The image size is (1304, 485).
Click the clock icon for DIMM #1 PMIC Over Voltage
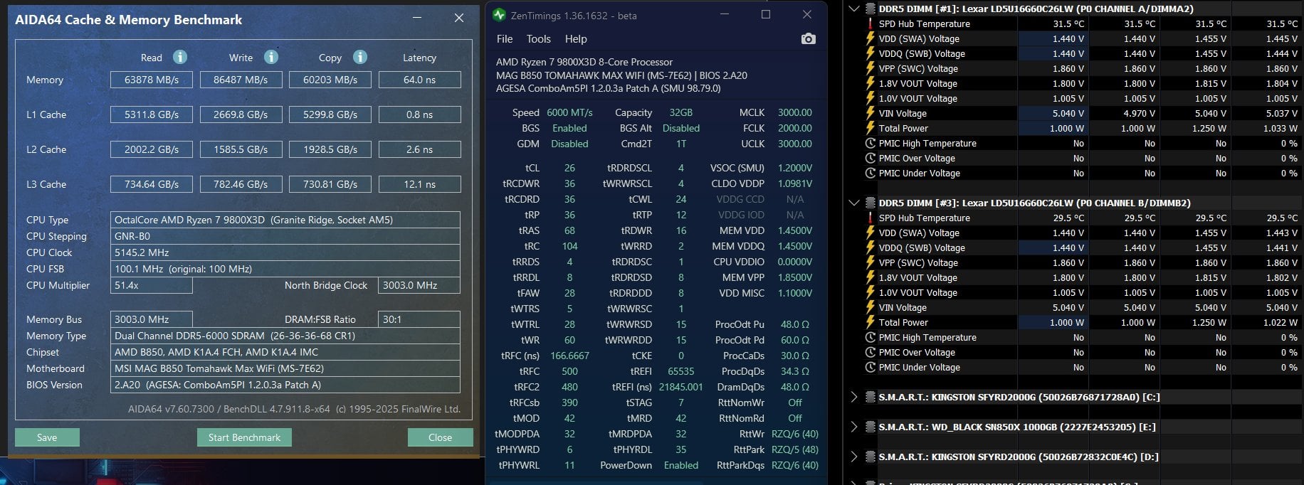click(x=870, y=158)
